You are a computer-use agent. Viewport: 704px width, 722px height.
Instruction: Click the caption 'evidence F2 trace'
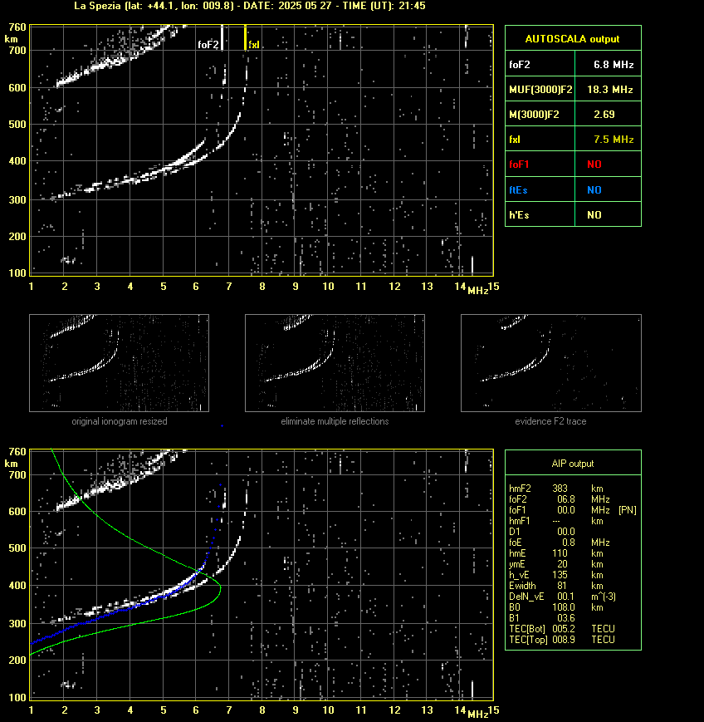pos(550,421)
